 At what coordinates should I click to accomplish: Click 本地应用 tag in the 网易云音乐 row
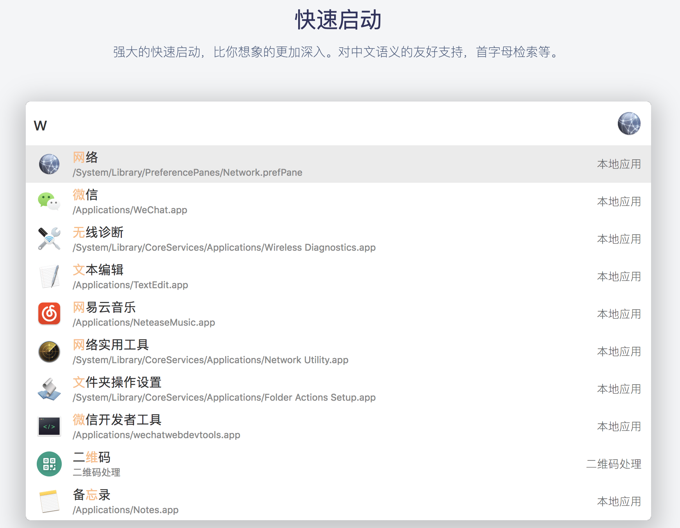point(619,314)
